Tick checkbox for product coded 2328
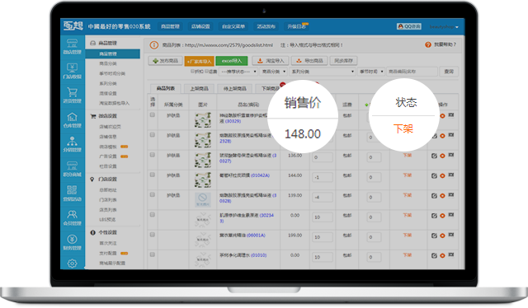 [152, 135]
